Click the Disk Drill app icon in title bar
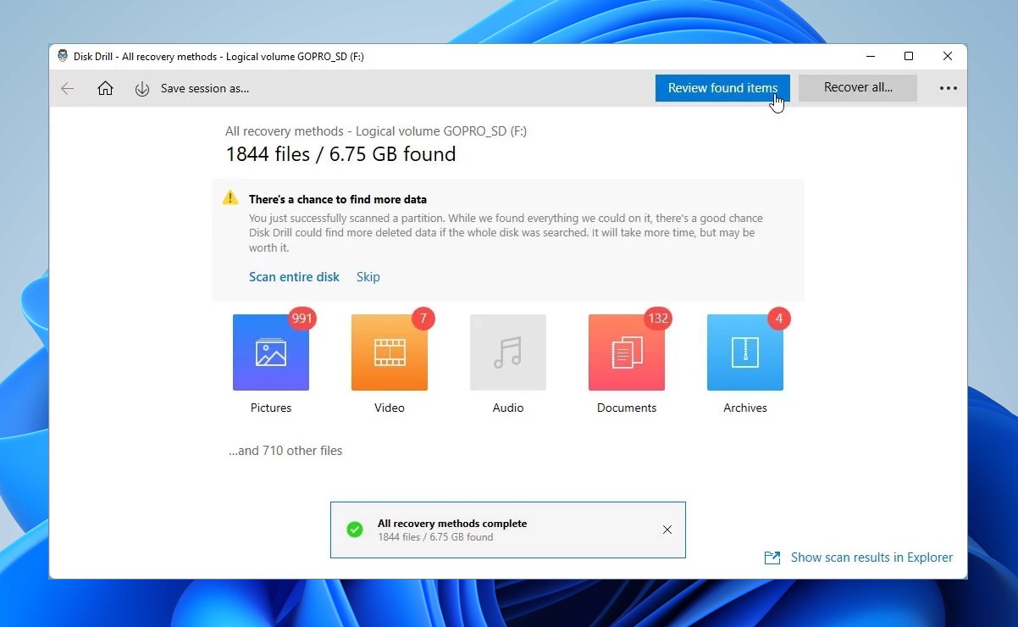The height and width of the screenshot is (627, 1018). pos(63,56)
